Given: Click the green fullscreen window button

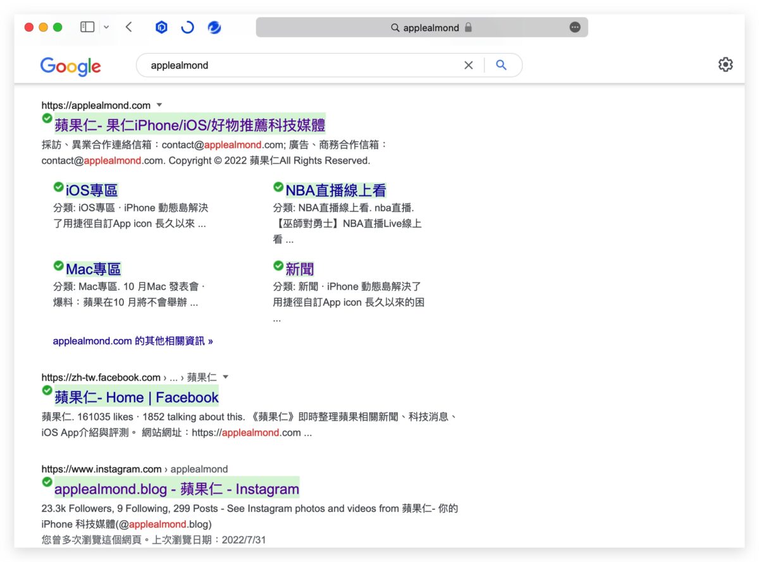Looking at the screenshot, I should 58,27.
